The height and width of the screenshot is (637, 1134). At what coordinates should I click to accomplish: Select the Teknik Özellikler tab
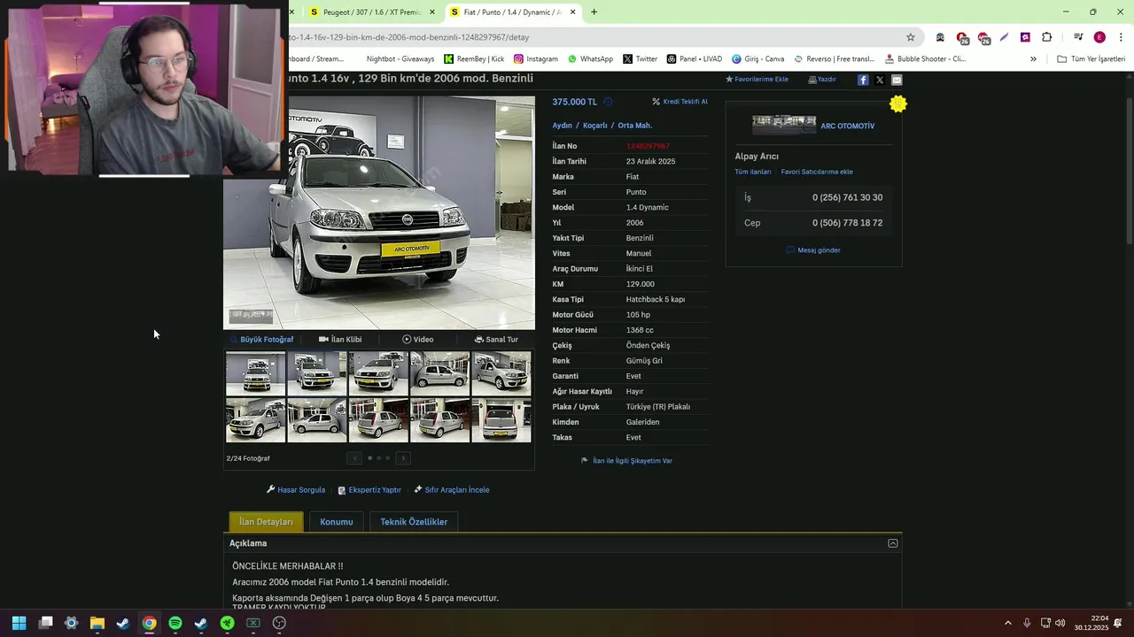[x=414, y=522]
